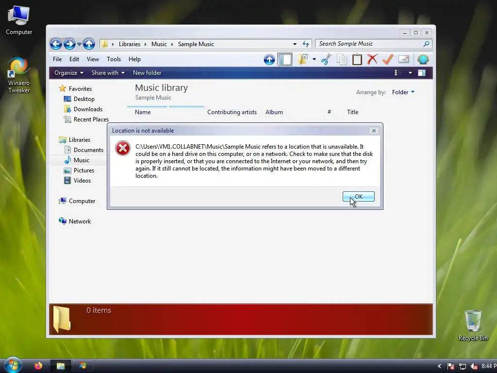497x373 pixels.
Task: Open the File menu
Action: 57,59
